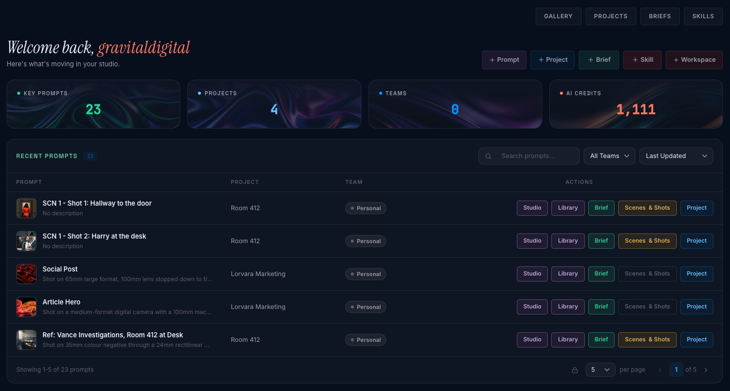Screen dimensions: 730x391
Task: Switch to the Projects tab
Action: [611, 16]
